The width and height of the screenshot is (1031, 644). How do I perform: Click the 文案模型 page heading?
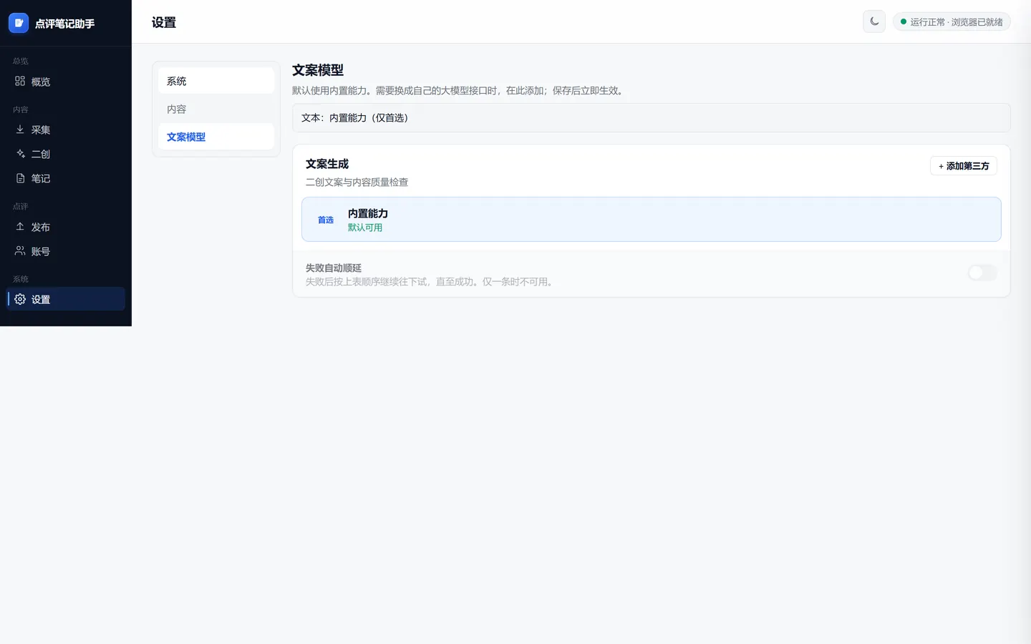pos(318,70)
